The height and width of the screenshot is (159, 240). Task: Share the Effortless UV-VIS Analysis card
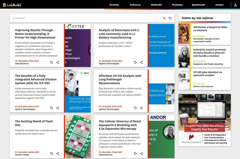tap(141, 108)
